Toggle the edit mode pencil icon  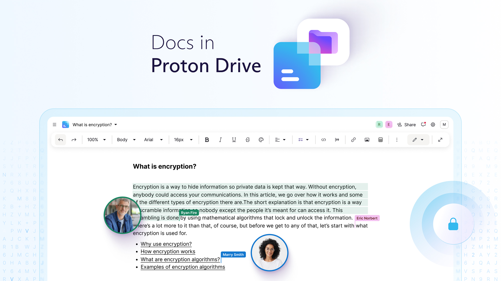[415, 140]
